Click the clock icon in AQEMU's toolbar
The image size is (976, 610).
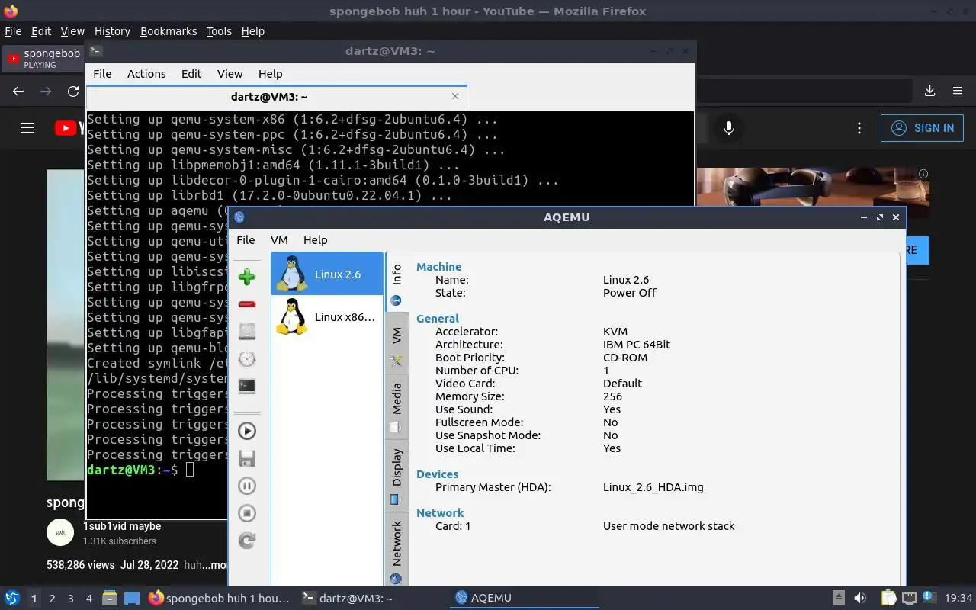246,358
